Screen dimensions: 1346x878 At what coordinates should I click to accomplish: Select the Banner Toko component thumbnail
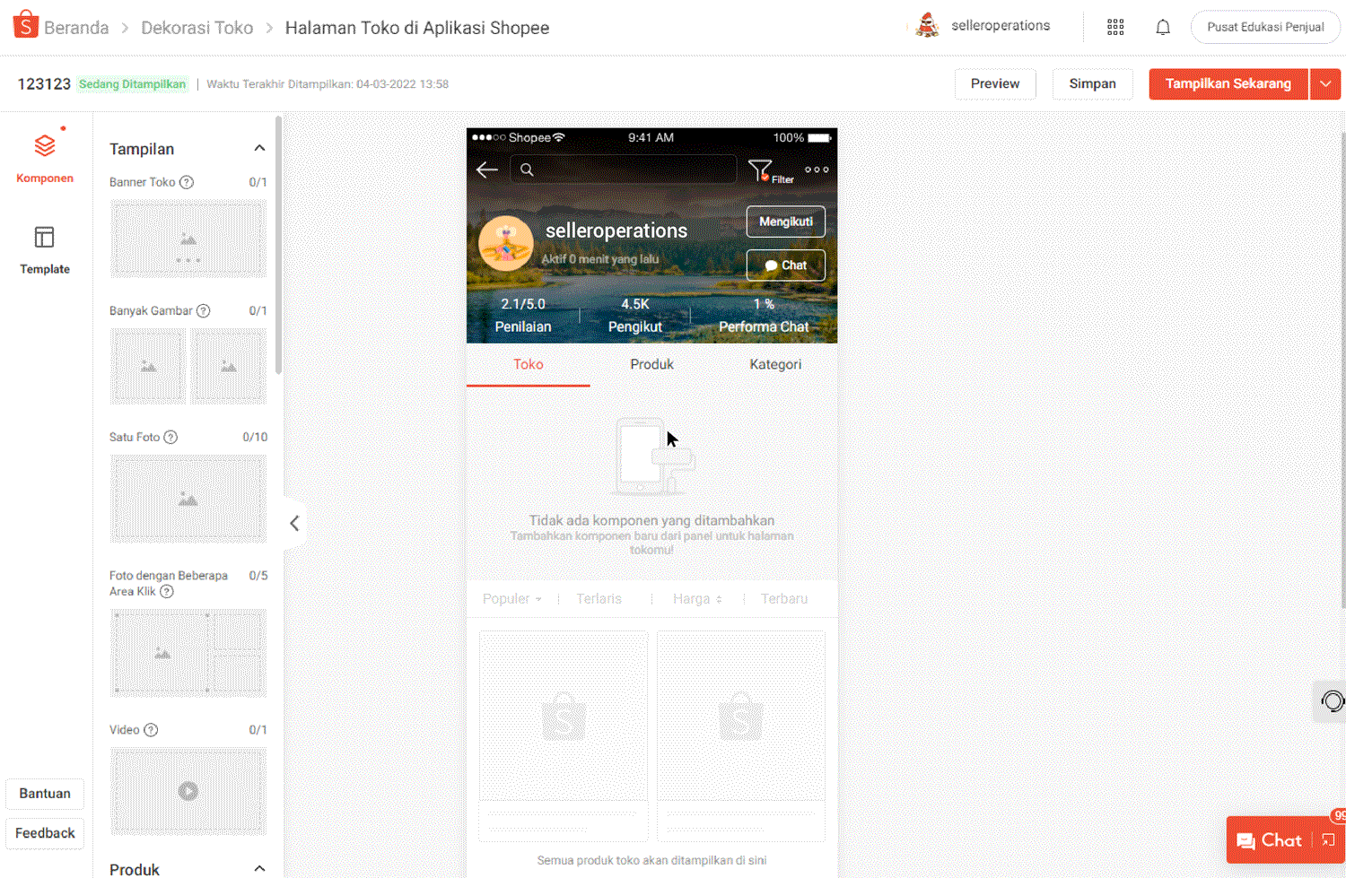pos(188,239)
